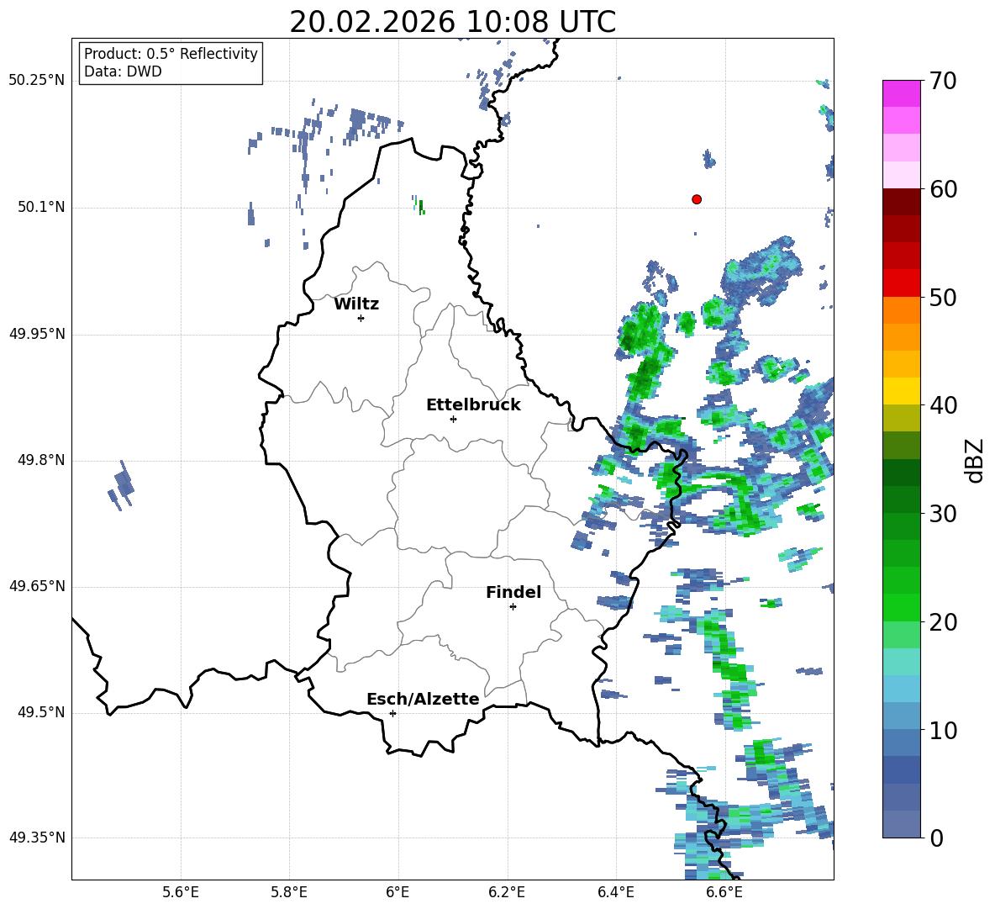The image size is (995, 909).
Task: Click the isolated blue echo west of Luxembourg
Action: tap(120, 485)
